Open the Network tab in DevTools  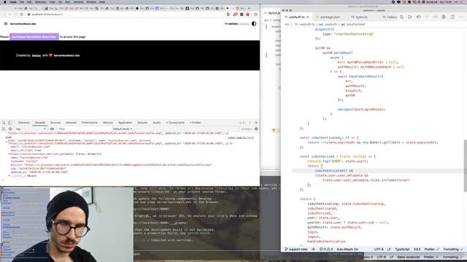click(x=71, y=123)
